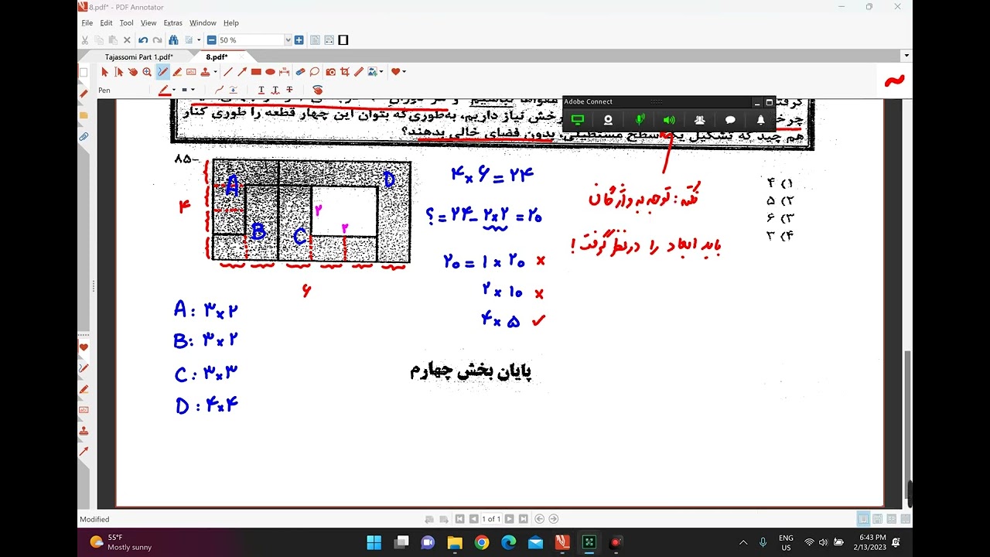The height and width of the screenshot is (557, 990).
Task: Select the Marker highlighter tool
Action: (x=177, y=72)
